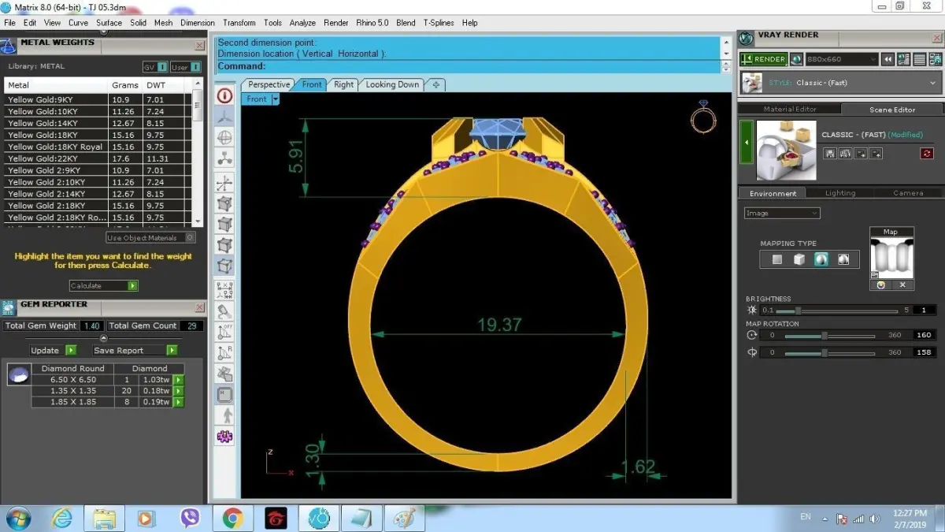Switch to the Perspective viewport tab
Viewport: 945px width, 532px height.
(269, 84)
